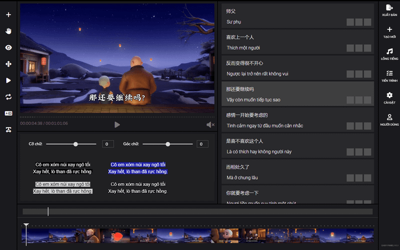Click the timeline scroll bar handle
The height and width of the screenshot is (250, 400).
point(48,212)
